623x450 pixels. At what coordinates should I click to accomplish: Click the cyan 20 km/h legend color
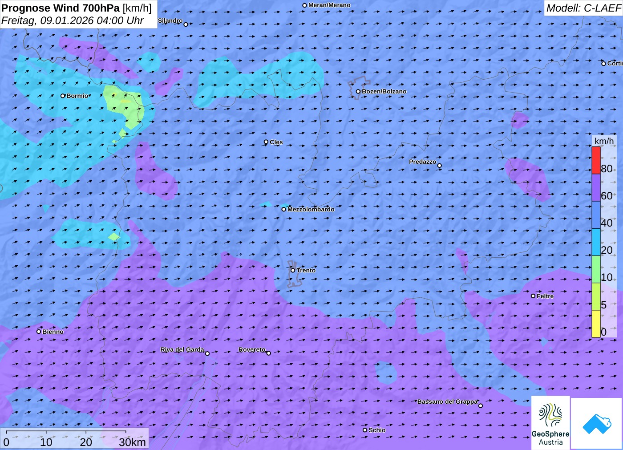point(596,242)
